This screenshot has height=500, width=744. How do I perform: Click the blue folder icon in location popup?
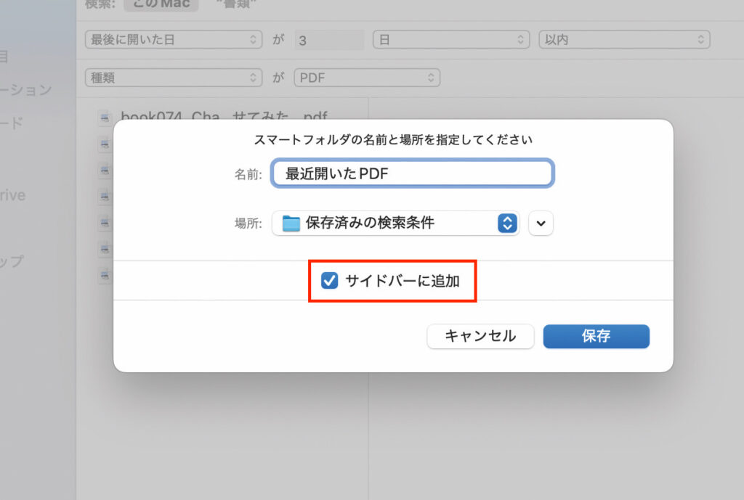[x=291, y=224]
